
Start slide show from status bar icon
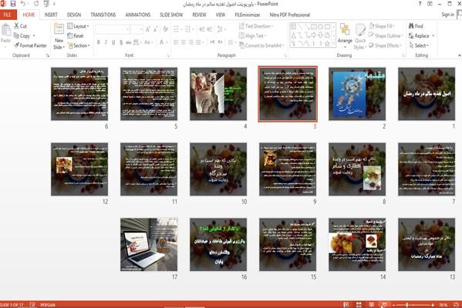(x=384, y=305)
